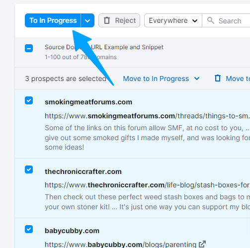Click the Reject button

119,20
